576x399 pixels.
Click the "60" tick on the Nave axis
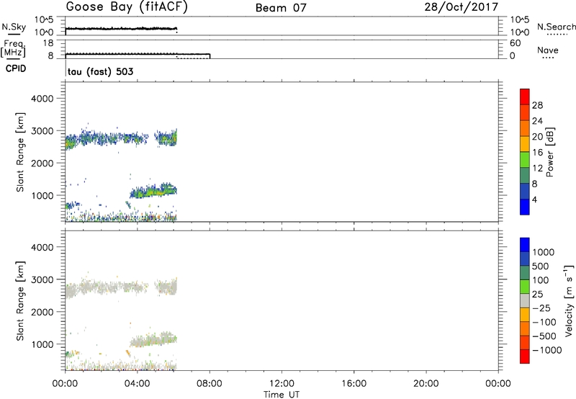[x=515, y=43]
